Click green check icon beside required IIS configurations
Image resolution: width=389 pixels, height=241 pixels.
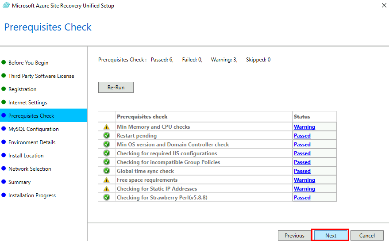107,153
